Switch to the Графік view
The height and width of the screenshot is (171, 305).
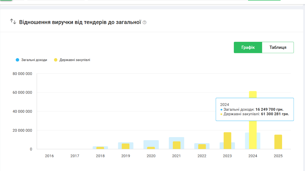coord(248,47)
